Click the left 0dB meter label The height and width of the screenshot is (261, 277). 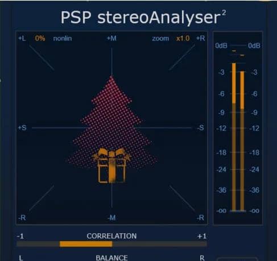tap(221, 45)
